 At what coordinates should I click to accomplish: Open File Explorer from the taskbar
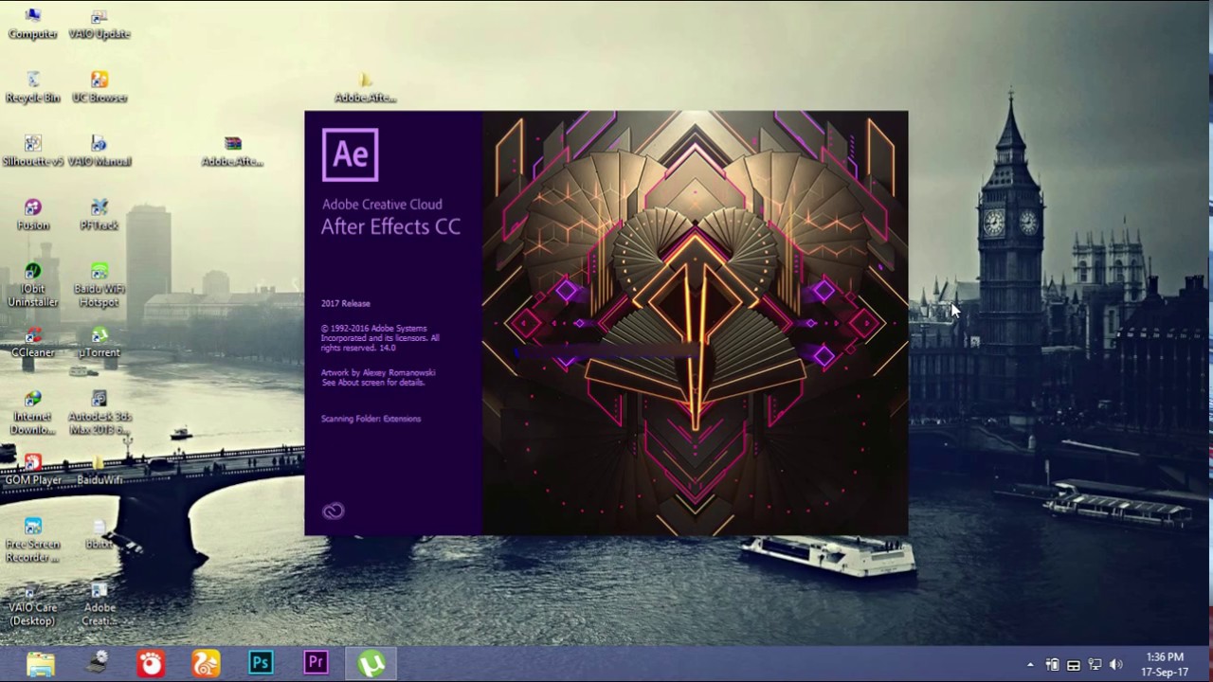[41, 663]
